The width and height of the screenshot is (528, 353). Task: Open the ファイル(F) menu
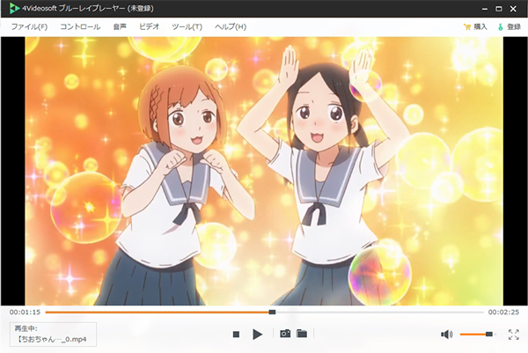pos(29,26)
